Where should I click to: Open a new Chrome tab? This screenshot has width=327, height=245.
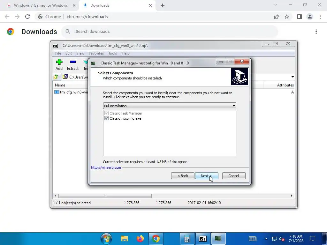[x=163, y=6]
